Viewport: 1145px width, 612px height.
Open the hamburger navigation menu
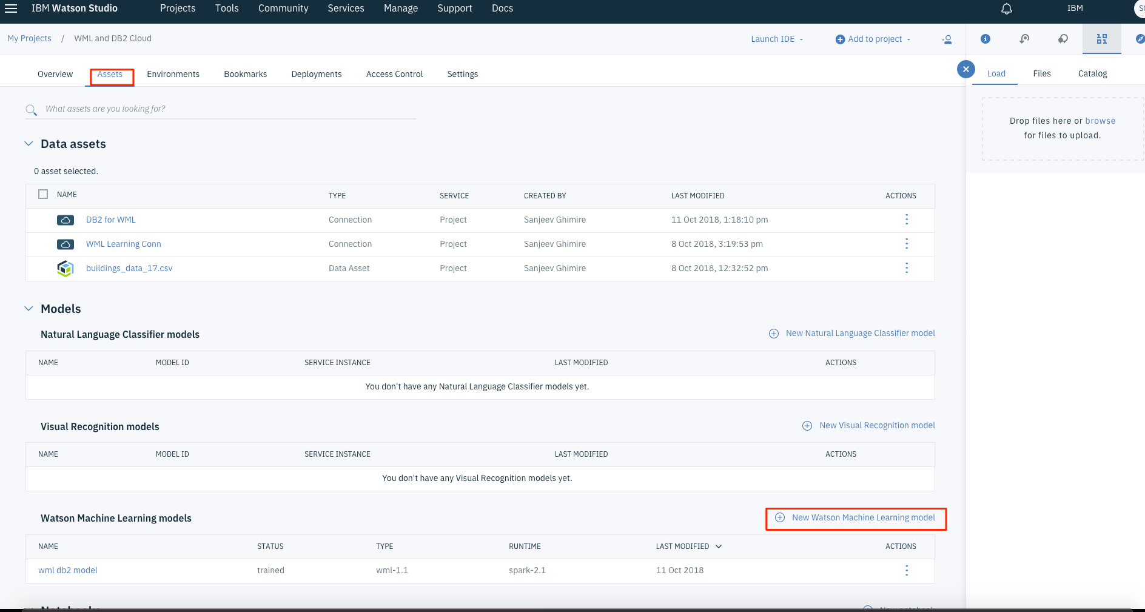tap(11, 8)
